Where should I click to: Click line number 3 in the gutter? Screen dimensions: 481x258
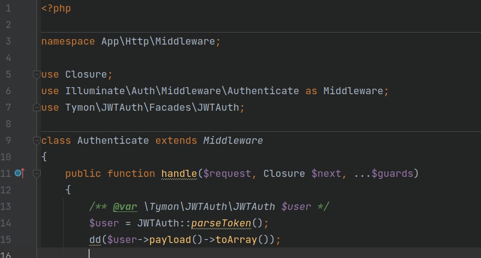pos(8,41)
